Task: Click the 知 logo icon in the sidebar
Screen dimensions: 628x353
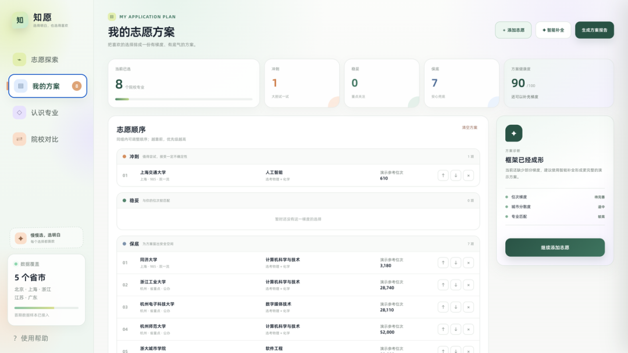Action: (20, 20)
